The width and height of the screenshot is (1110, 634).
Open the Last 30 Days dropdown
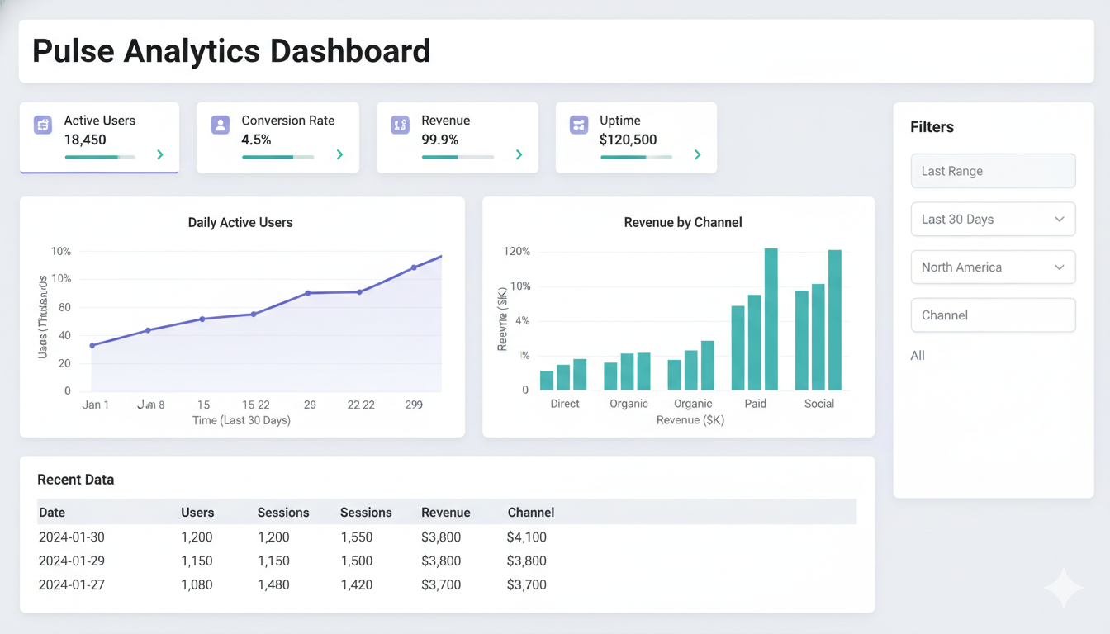click(x=993, y=220)
